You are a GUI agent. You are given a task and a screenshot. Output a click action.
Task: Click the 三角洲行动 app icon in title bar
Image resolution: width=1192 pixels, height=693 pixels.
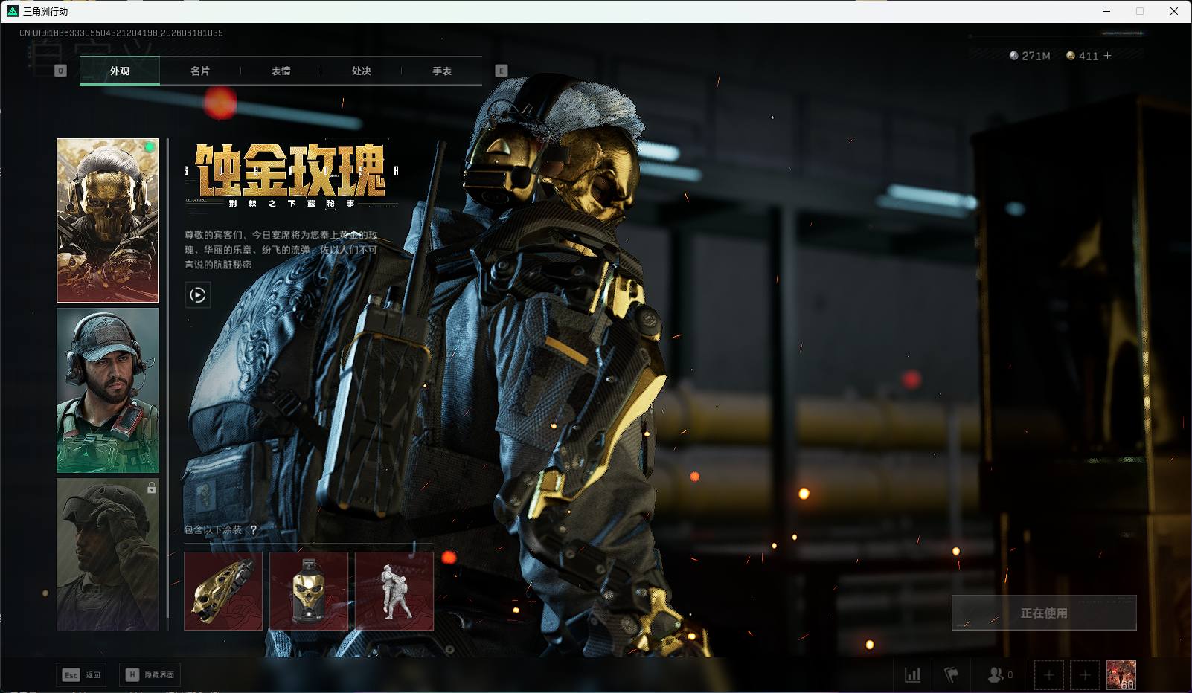[12, 11]
